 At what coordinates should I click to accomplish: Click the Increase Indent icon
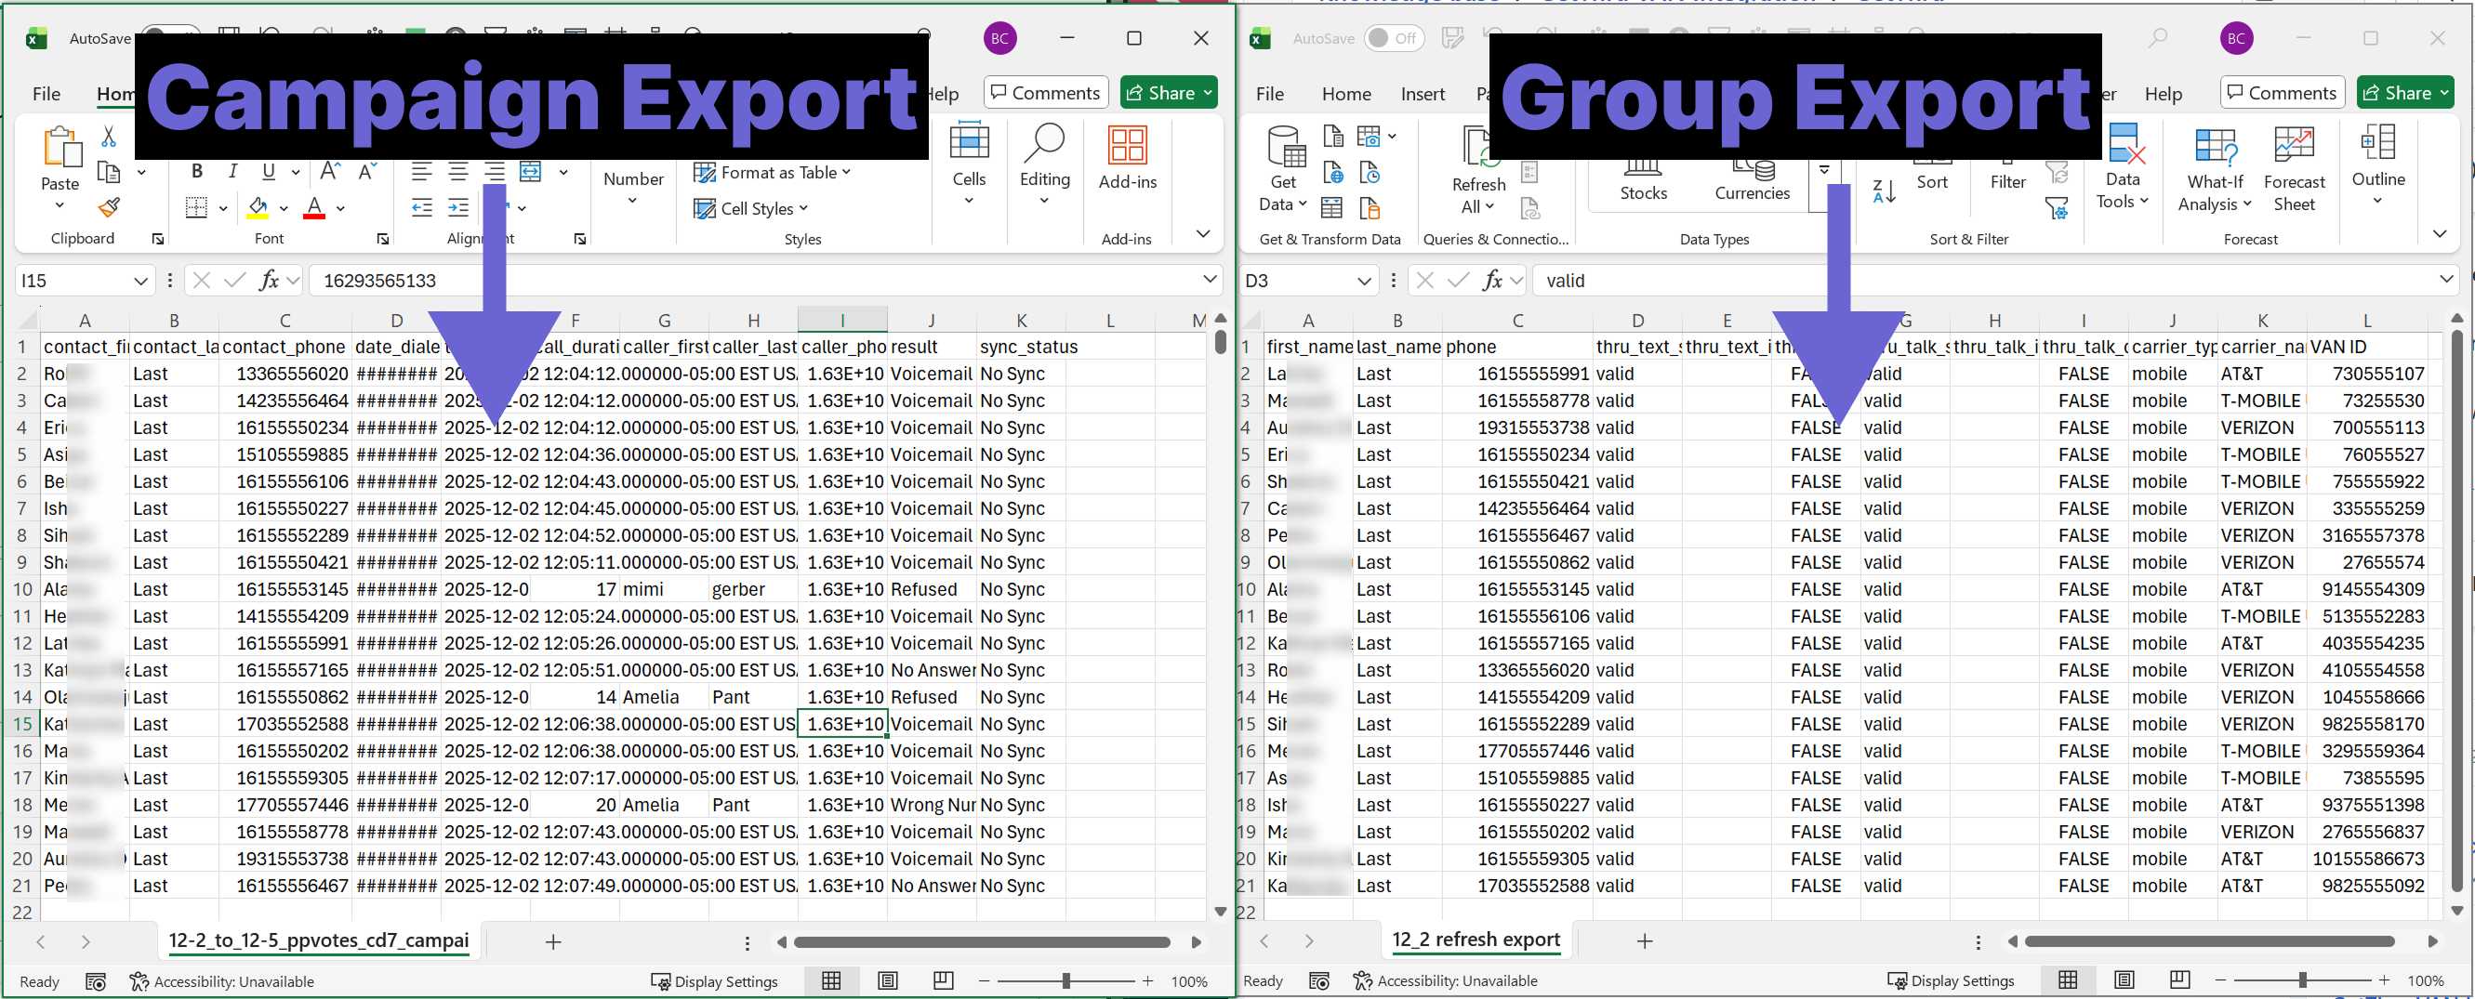coord(458,207)
